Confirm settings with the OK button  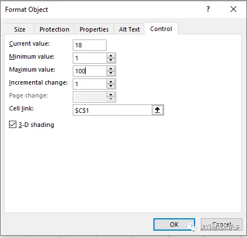174,224
